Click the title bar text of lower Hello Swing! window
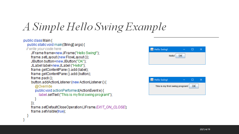The height and width of the screenshot is (134, 239). tap(161, 80)
